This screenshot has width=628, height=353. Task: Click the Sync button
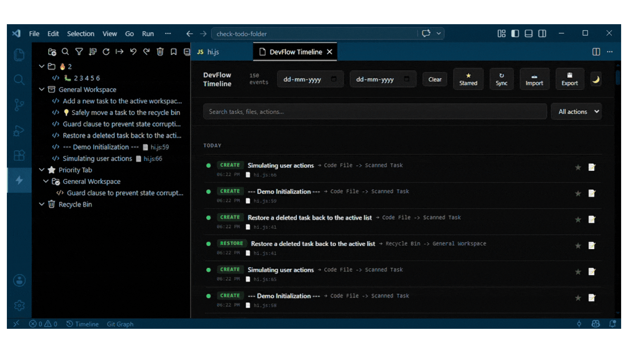501,79
